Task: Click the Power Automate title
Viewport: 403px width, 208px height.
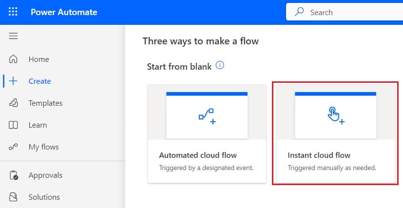Action: tap(64, 12)
